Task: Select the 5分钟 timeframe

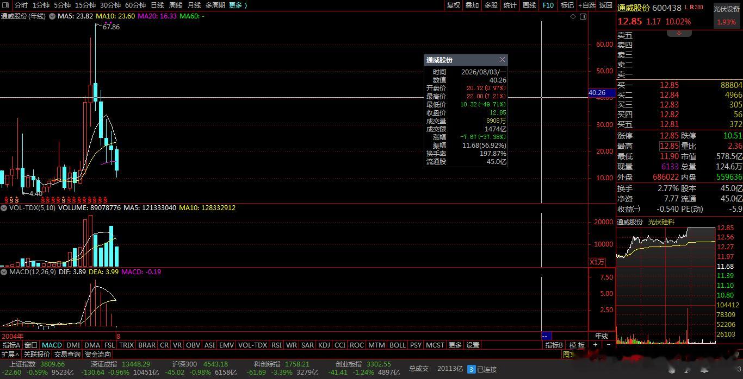Action: tap(62, 5)
